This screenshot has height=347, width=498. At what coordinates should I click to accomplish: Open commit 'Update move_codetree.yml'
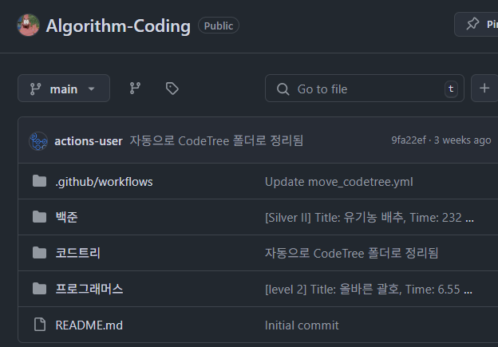click(339, 182)
